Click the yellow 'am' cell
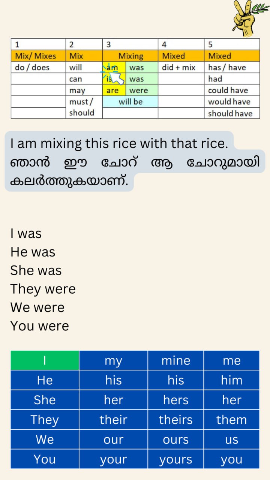270x480 pixels. (112, 68)
